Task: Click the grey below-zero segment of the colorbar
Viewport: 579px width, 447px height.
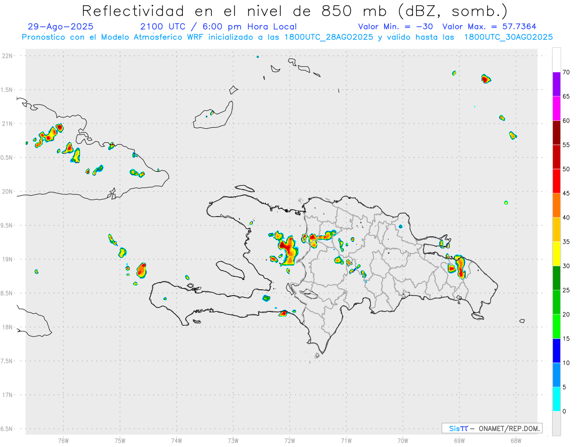Action: pos(556,423)
